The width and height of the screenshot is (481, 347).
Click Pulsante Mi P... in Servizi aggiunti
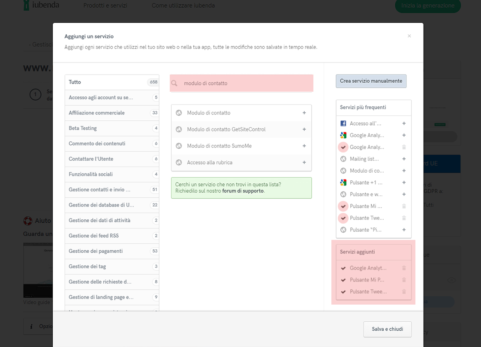click(367, 280)
